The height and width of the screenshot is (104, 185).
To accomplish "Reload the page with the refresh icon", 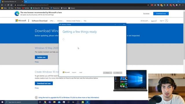I will coord(8,5).
